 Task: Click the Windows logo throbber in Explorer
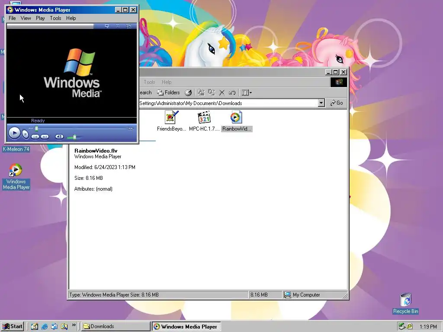point(339,82)
